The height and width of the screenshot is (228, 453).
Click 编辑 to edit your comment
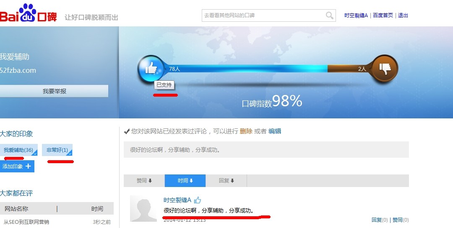[x=275, y=131]
